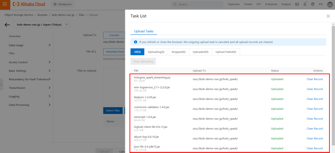335x153 pixels.
Task: Click Uploaded status for json-lib-2.4-jdk15.jar
Action: tap(277, 149)
